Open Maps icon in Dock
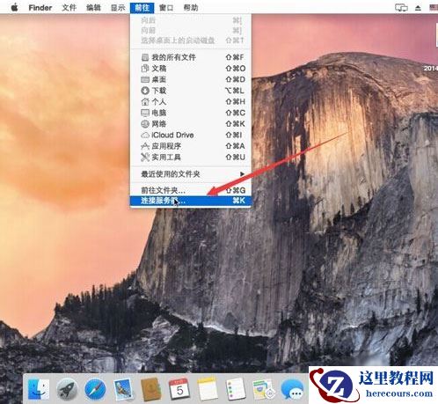The image size is (438, 404). (x=264, y=389)
